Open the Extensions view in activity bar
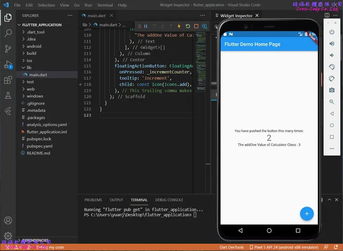Viewport: 343px width, 251px height. (8, 80)
